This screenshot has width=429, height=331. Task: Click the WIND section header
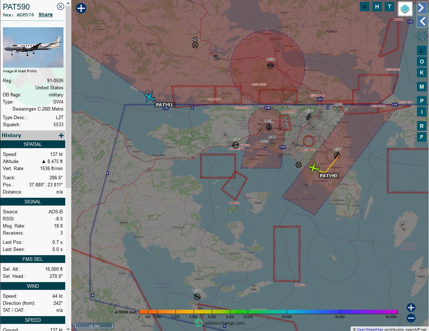tap(33, 286)
